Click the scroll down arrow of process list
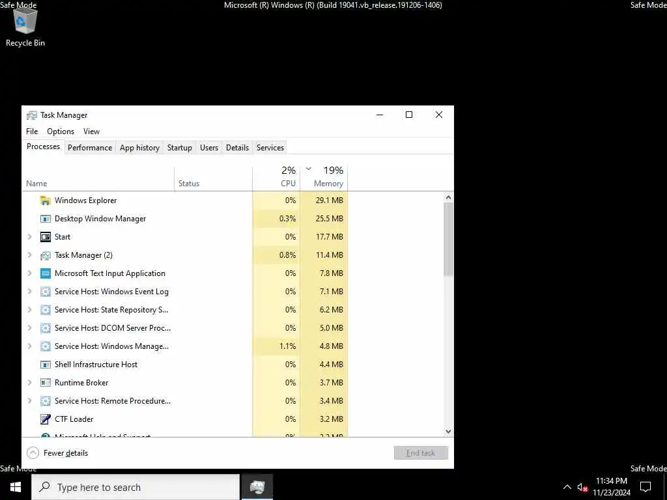667x500 pixels. (448, 431)
